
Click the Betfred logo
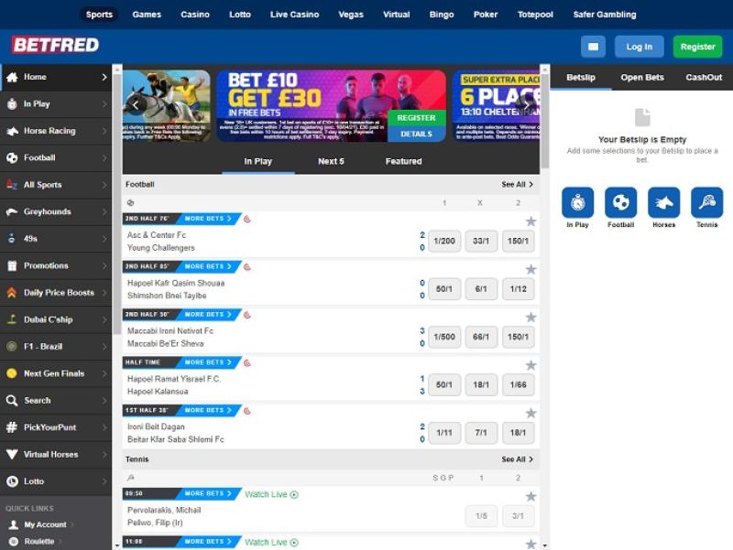55,46
